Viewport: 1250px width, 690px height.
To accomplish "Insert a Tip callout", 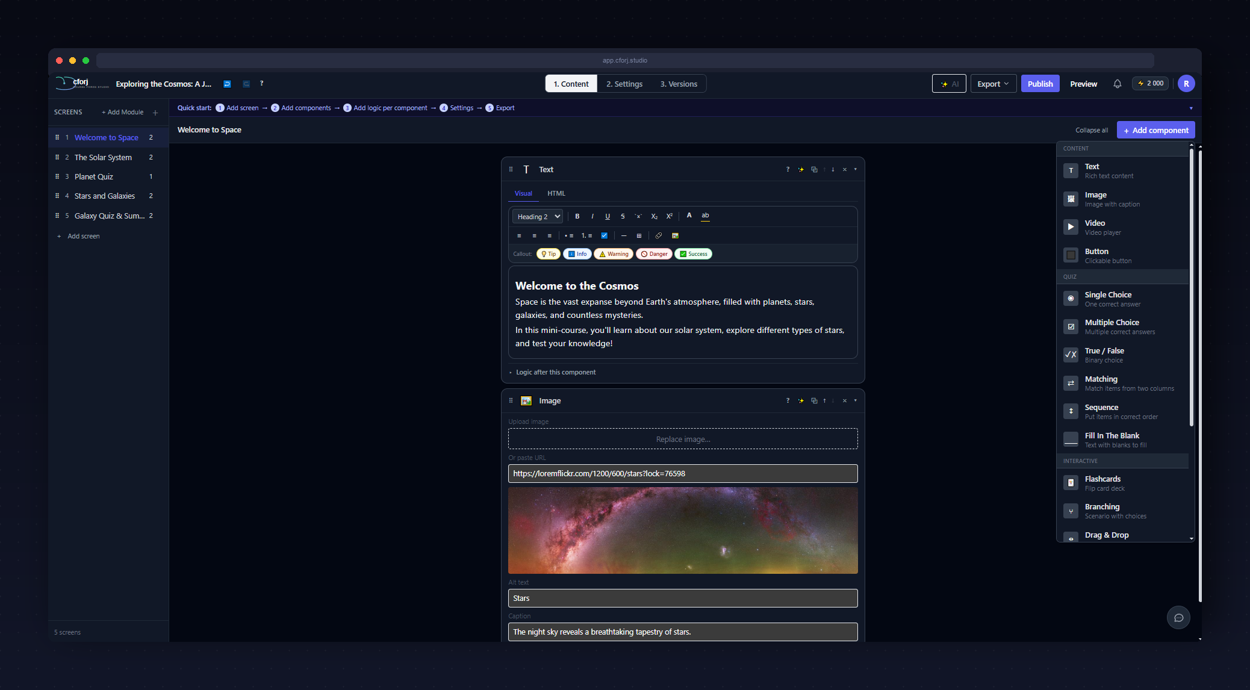I will (549, 254).
